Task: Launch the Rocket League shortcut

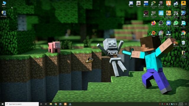Action: coord(183,14)
